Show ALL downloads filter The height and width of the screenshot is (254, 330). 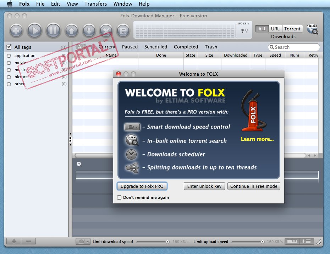click(x=262, y=29)
